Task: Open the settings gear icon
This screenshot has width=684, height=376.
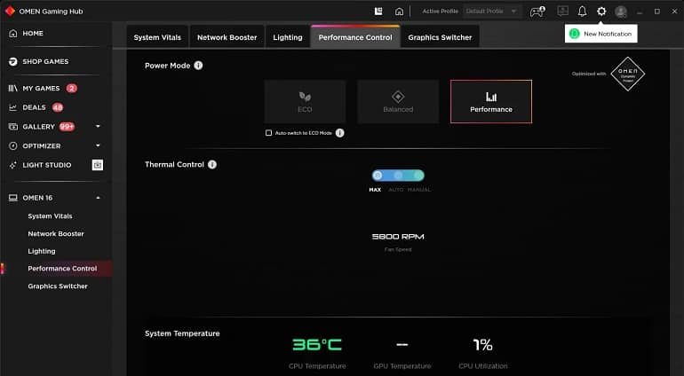Action: 601,12
